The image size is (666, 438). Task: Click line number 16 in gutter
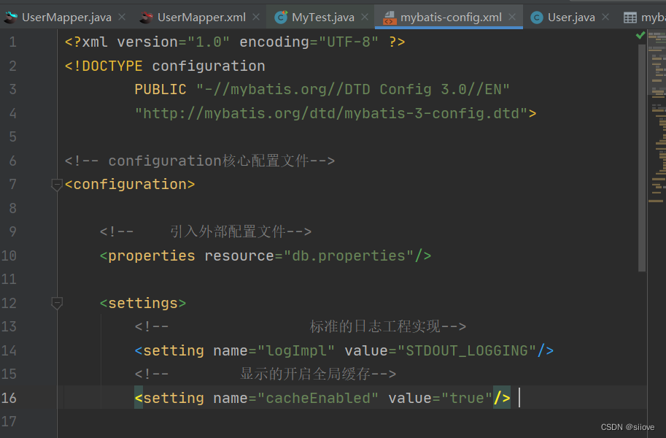point(9,398)
